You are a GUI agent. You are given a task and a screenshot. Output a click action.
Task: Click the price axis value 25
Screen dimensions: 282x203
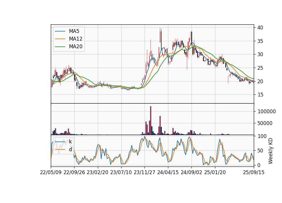click(260, 68)
